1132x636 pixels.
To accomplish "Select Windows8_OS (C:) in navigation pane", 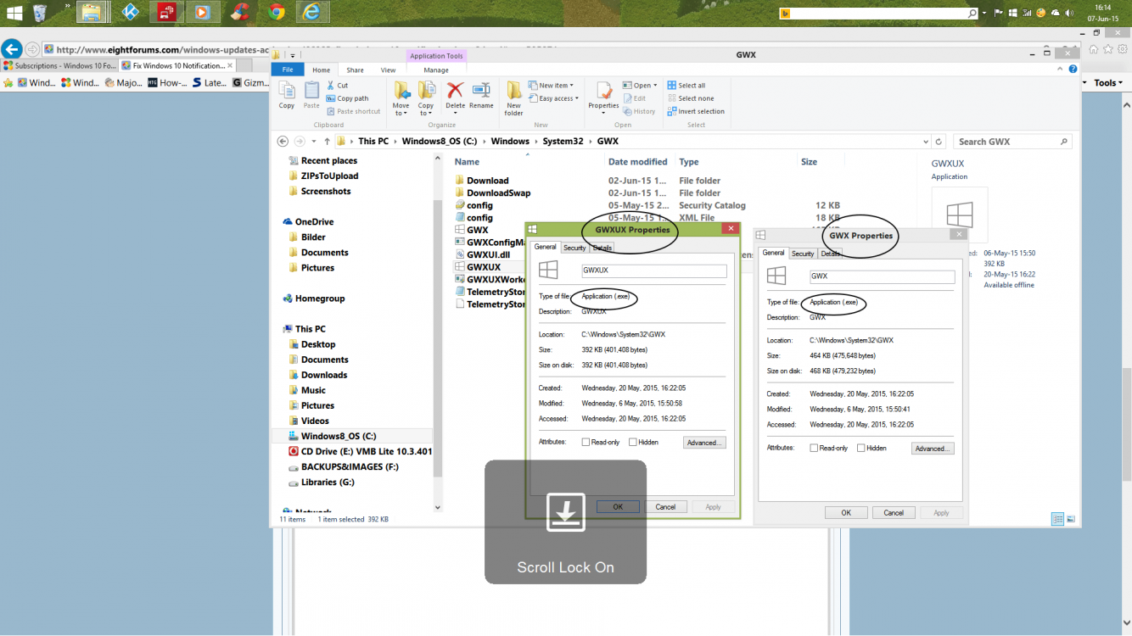I will 339,436.
